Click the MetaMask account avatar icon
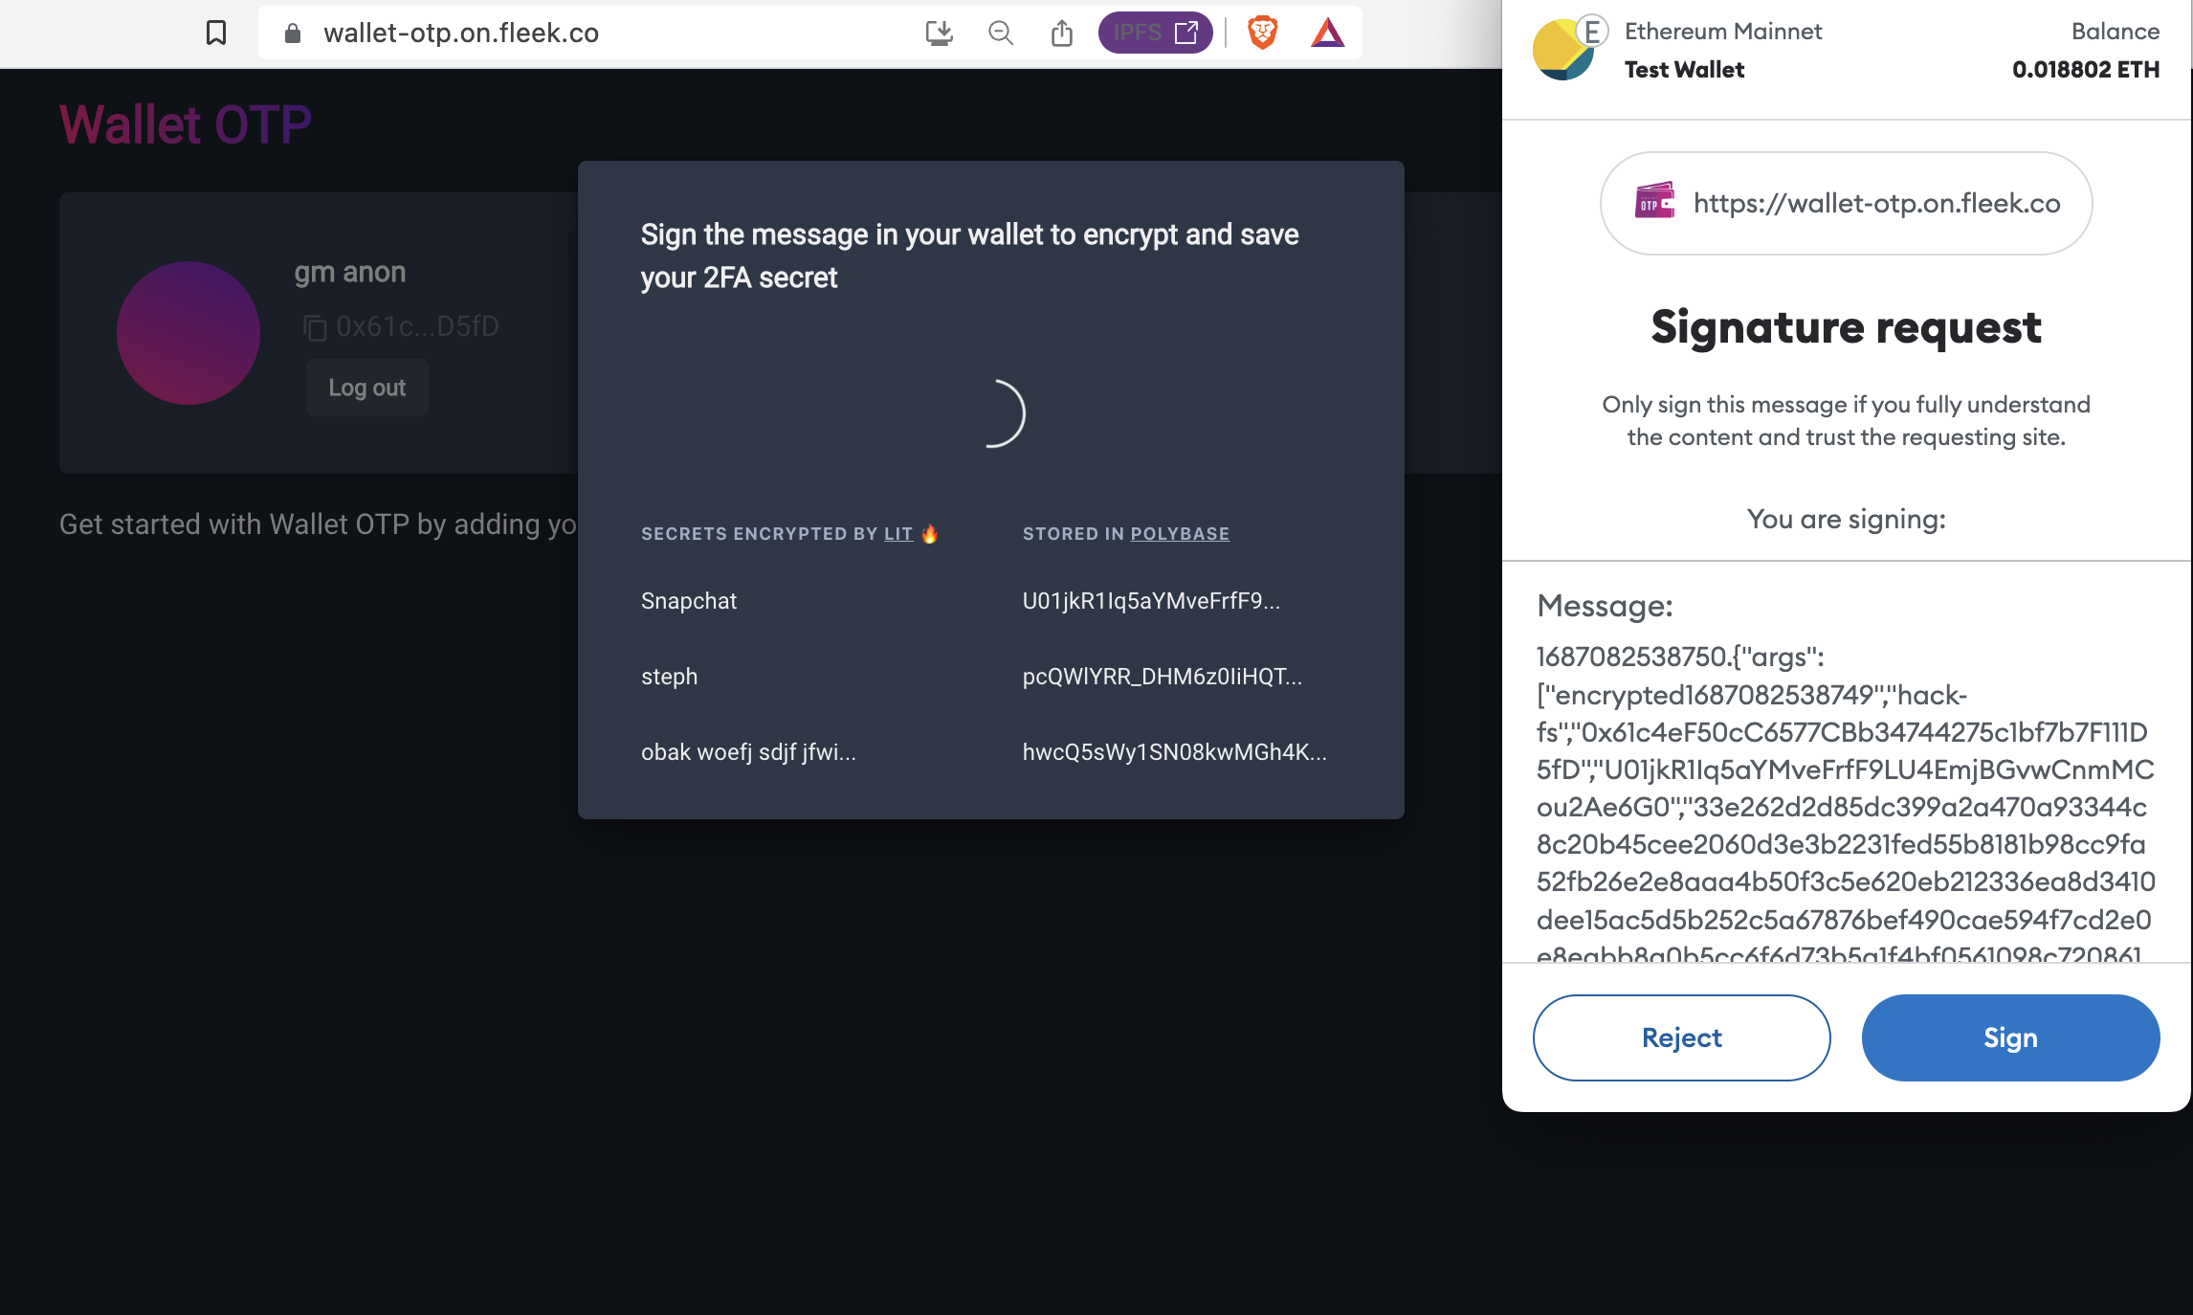Image resolution: width=2193 pixels, height=1315 pixels. [1563, 50]
